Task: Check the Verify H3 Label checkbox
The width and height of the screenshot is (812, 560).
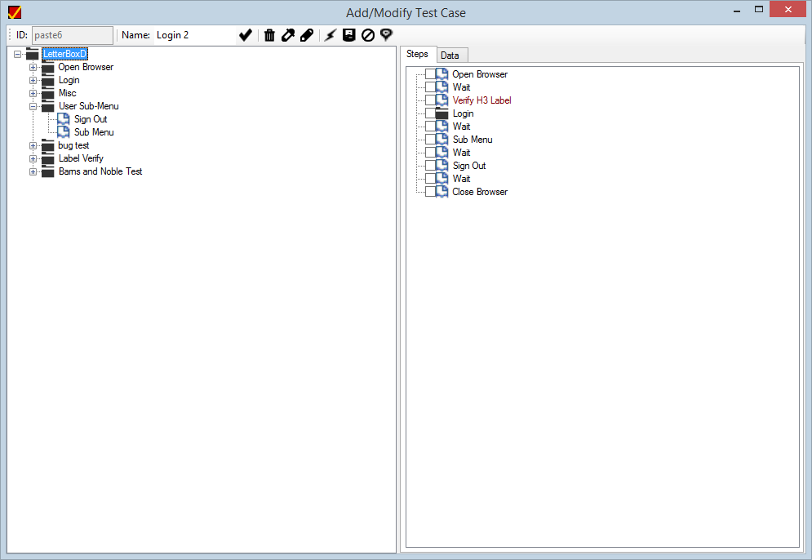Action: (430, 100)
